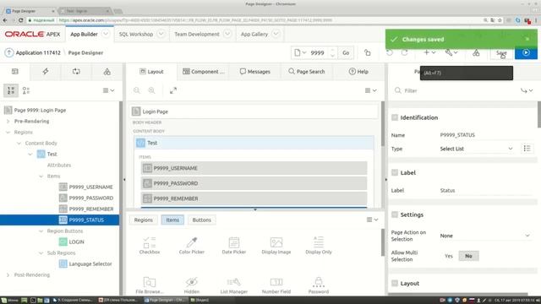The width and height of the screenshot is (541, 304).
Task: Redo the last change
Action: click(x=404, y=52)
